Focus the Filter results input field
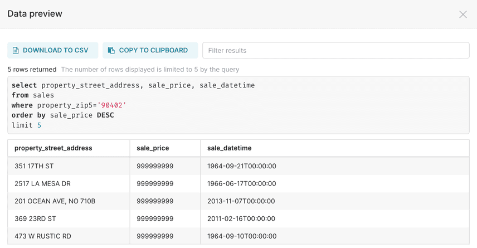 pos(336,50)
